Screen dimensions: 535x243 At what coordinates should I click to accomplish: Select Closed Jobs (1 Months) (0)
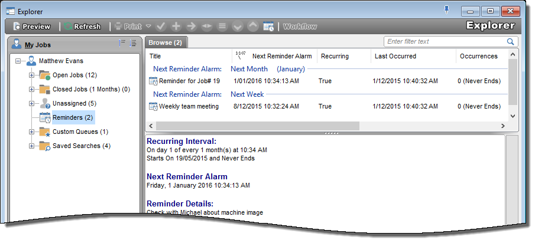[x=92, y=89]
